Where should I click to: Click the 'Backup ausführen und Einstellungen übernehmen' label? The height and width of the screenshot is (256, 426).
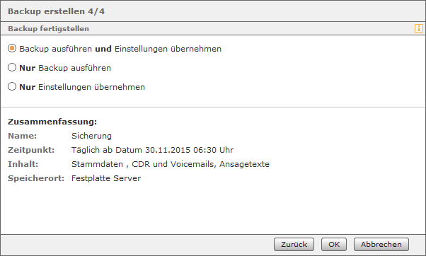click(x=120, y=49)
